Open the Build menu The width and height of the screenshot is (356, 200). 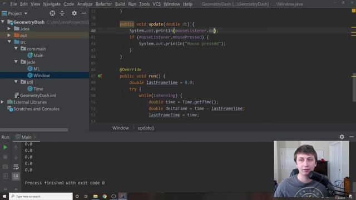[120, 4]
